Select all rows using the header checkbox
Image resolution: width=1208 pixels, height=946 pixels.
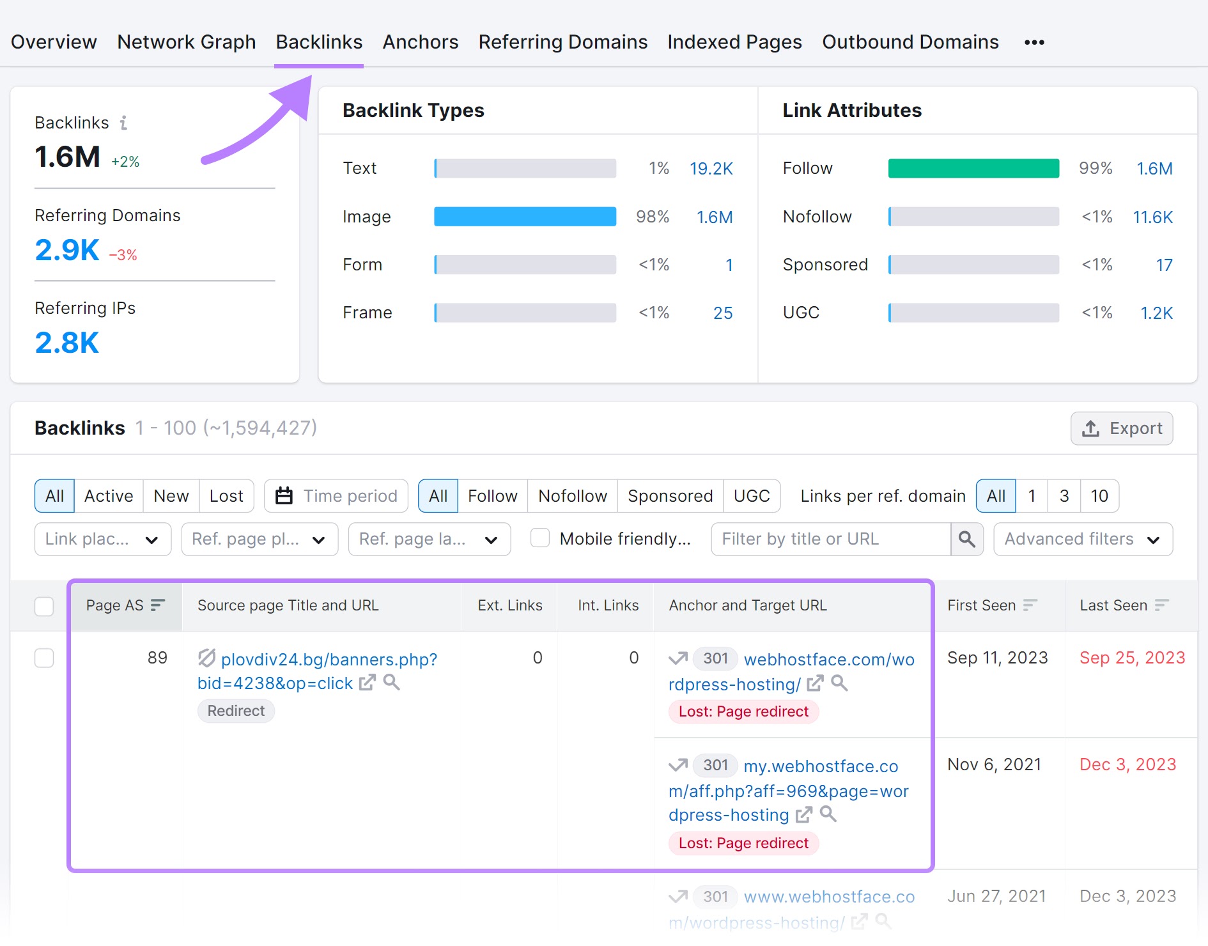click(x=44, y=606)
